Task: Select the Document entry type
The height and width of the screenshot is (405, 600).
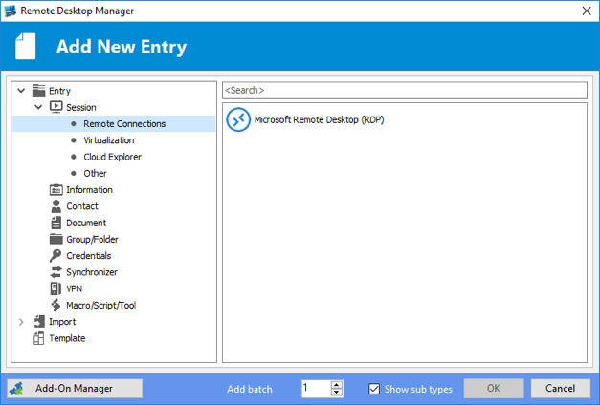Action: (x=86, y=223)
